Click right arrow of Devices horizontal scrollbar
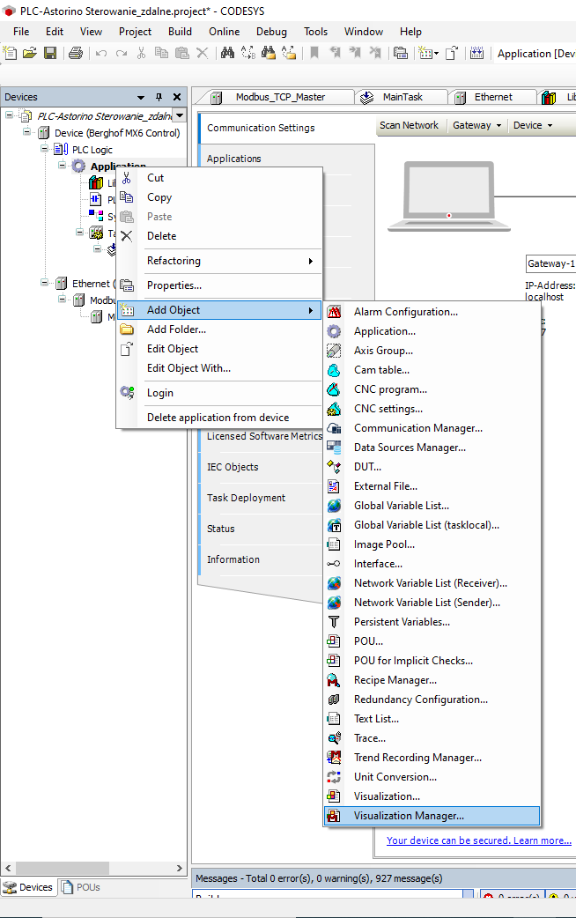The image size is (576, 918). pyautogui.click(x=179, y=869)
